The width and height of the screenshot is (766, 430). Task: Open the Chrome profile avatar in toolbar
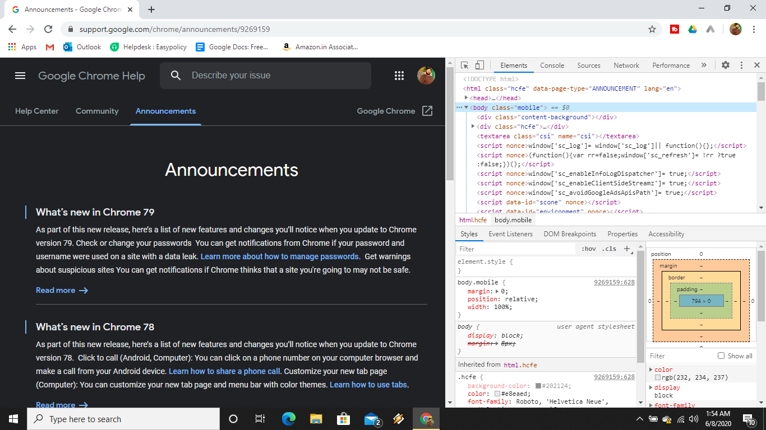736,29
